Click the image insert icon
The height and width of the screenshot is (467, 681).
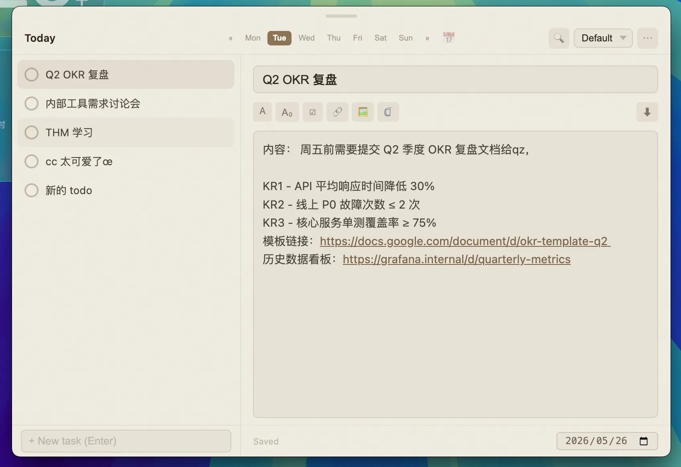pos(363,112)
